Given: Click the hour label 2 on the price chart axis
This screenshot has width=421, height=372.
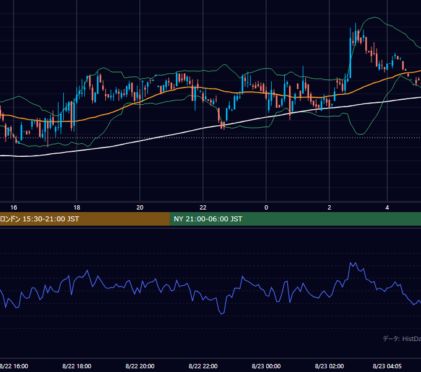Looking at the screenshot, I should pyautogui.click(x=329, y=208).
